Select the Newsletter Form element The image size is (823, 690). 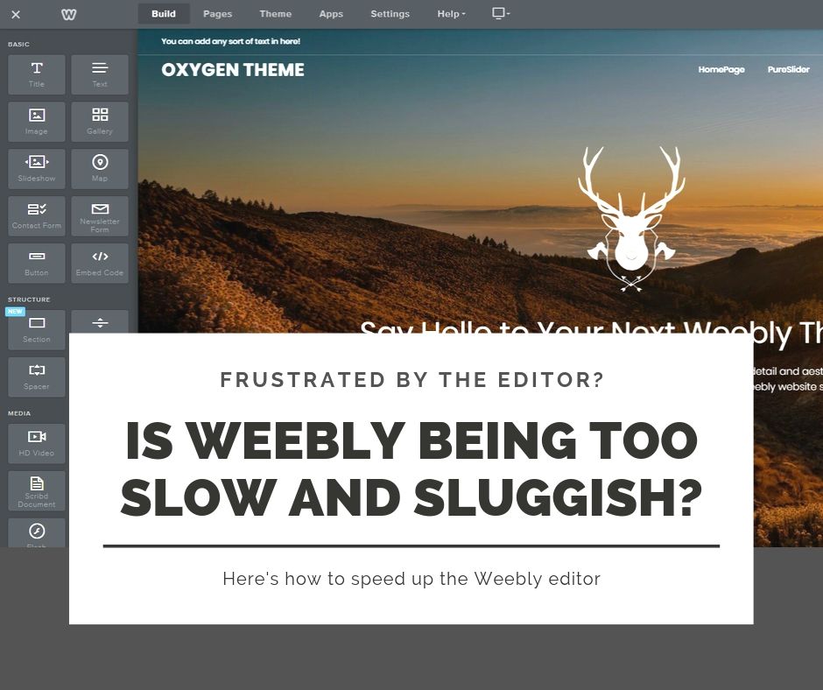pyautogui.click(x=100, y=216)
